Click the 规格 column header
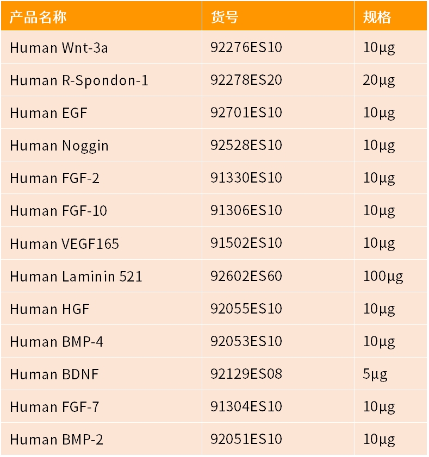The height and width of the screenshot is (457, 429). [x=377, y=17]
